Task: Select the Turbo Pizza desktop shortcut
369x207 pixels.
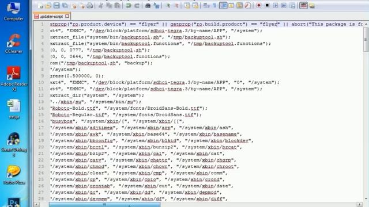Action: point(14,175)
